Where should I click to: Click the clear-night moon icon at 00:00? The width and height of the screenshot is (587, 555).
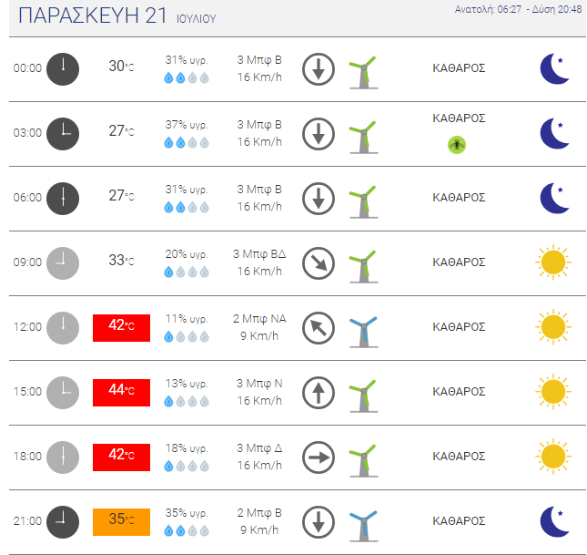point(555,69)
